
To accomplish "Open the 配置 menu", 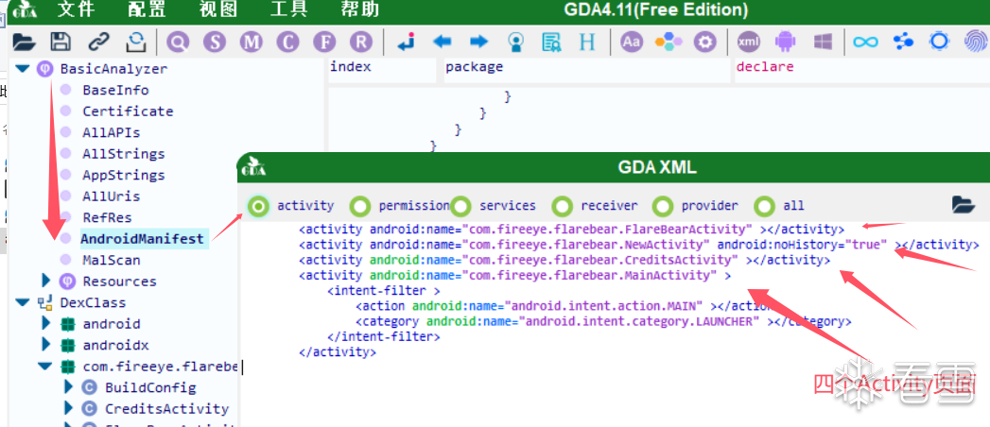I will (147, 9).
